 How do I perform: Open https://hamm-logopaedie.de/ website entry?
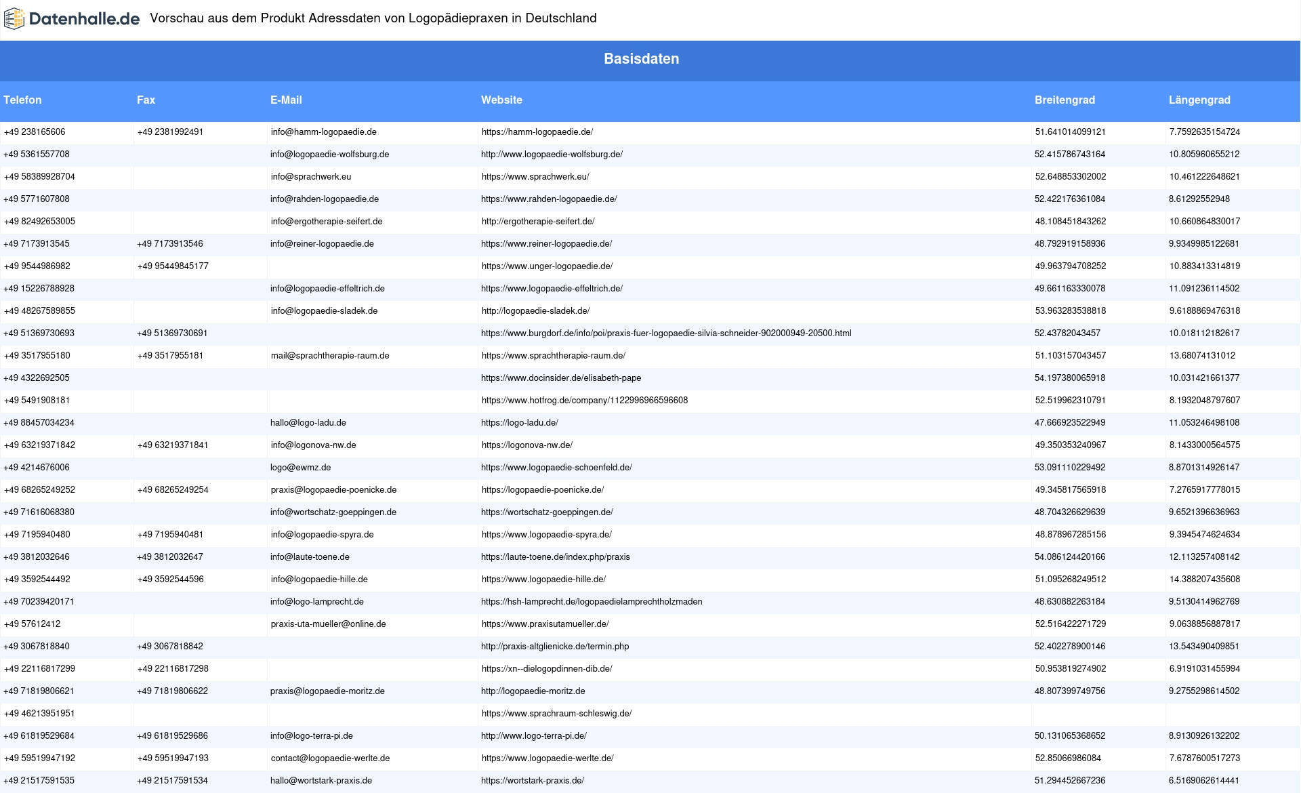(x=537, y=132)
